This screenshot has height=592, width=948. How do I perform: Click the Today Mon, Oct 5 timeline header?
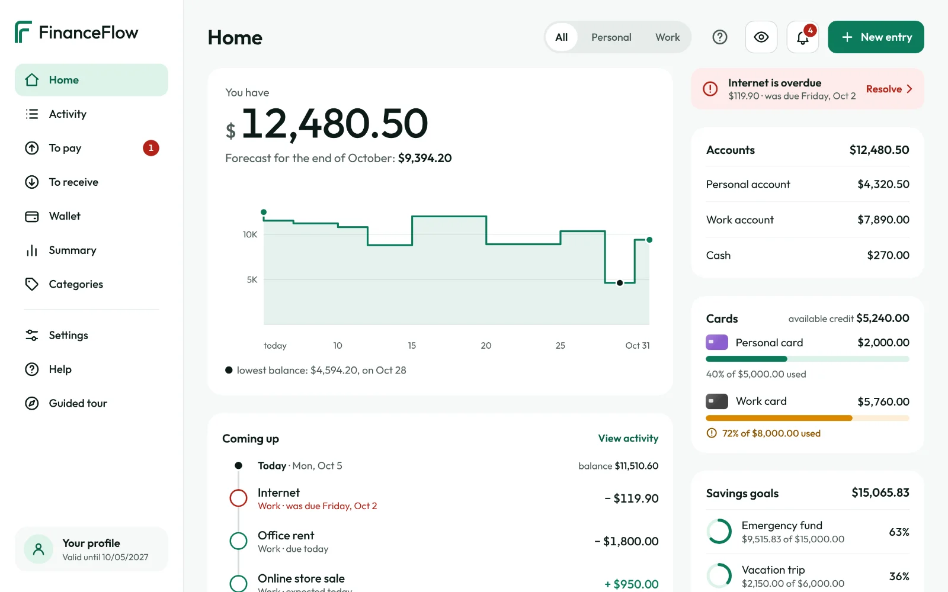pos(300,466)
